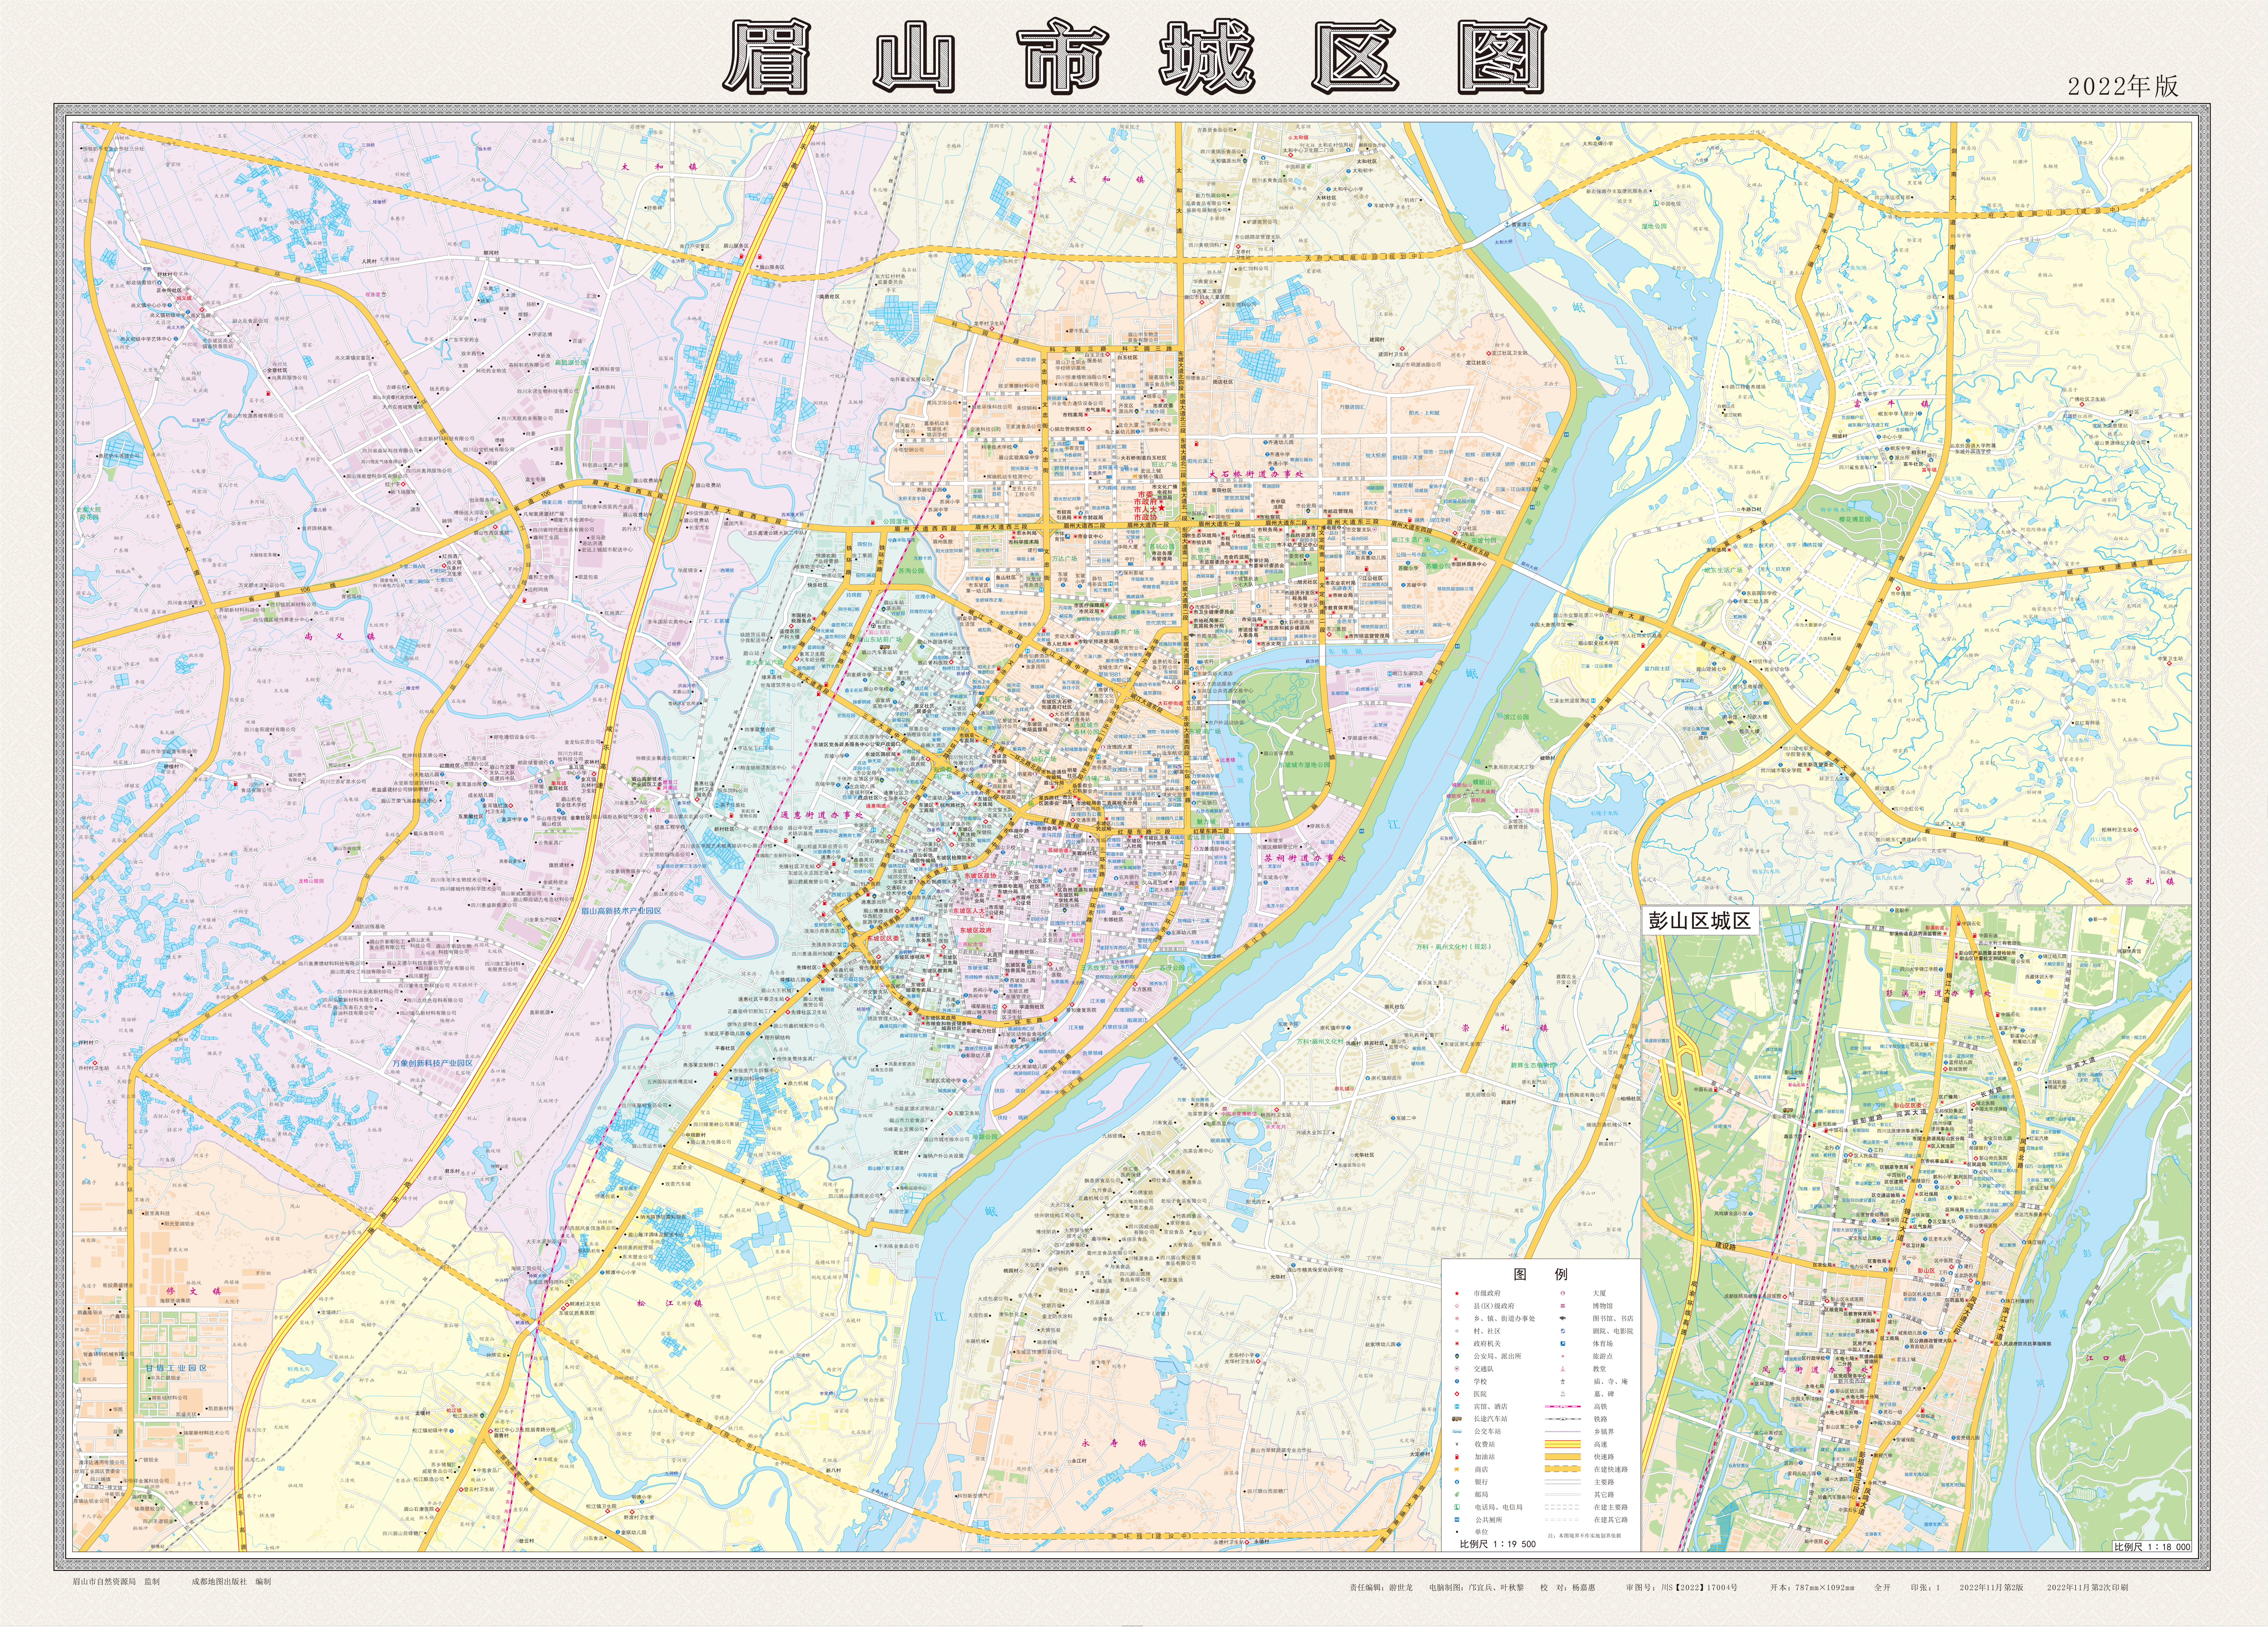2268x1627 pixels.
Task: Select the 村、社区 circle legend symbol
Action: (x=1457, y=1331)
